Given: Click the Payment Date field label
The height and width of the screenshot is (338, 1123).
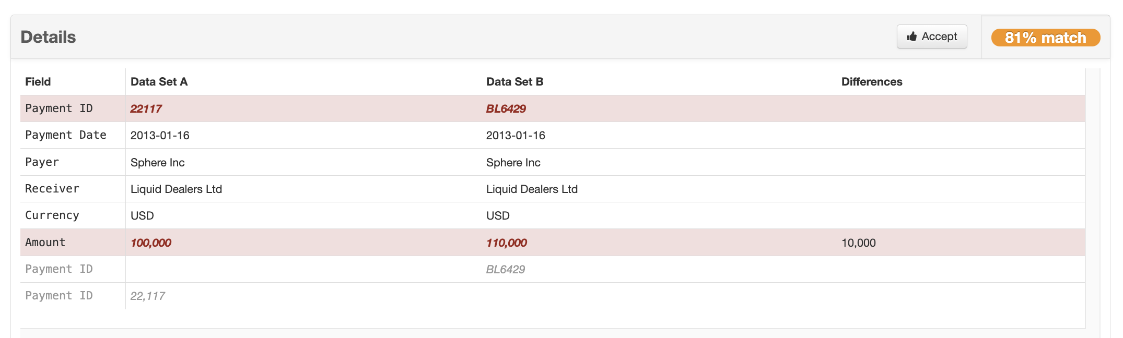Looking at the screenshot, I should click(66, 135).
